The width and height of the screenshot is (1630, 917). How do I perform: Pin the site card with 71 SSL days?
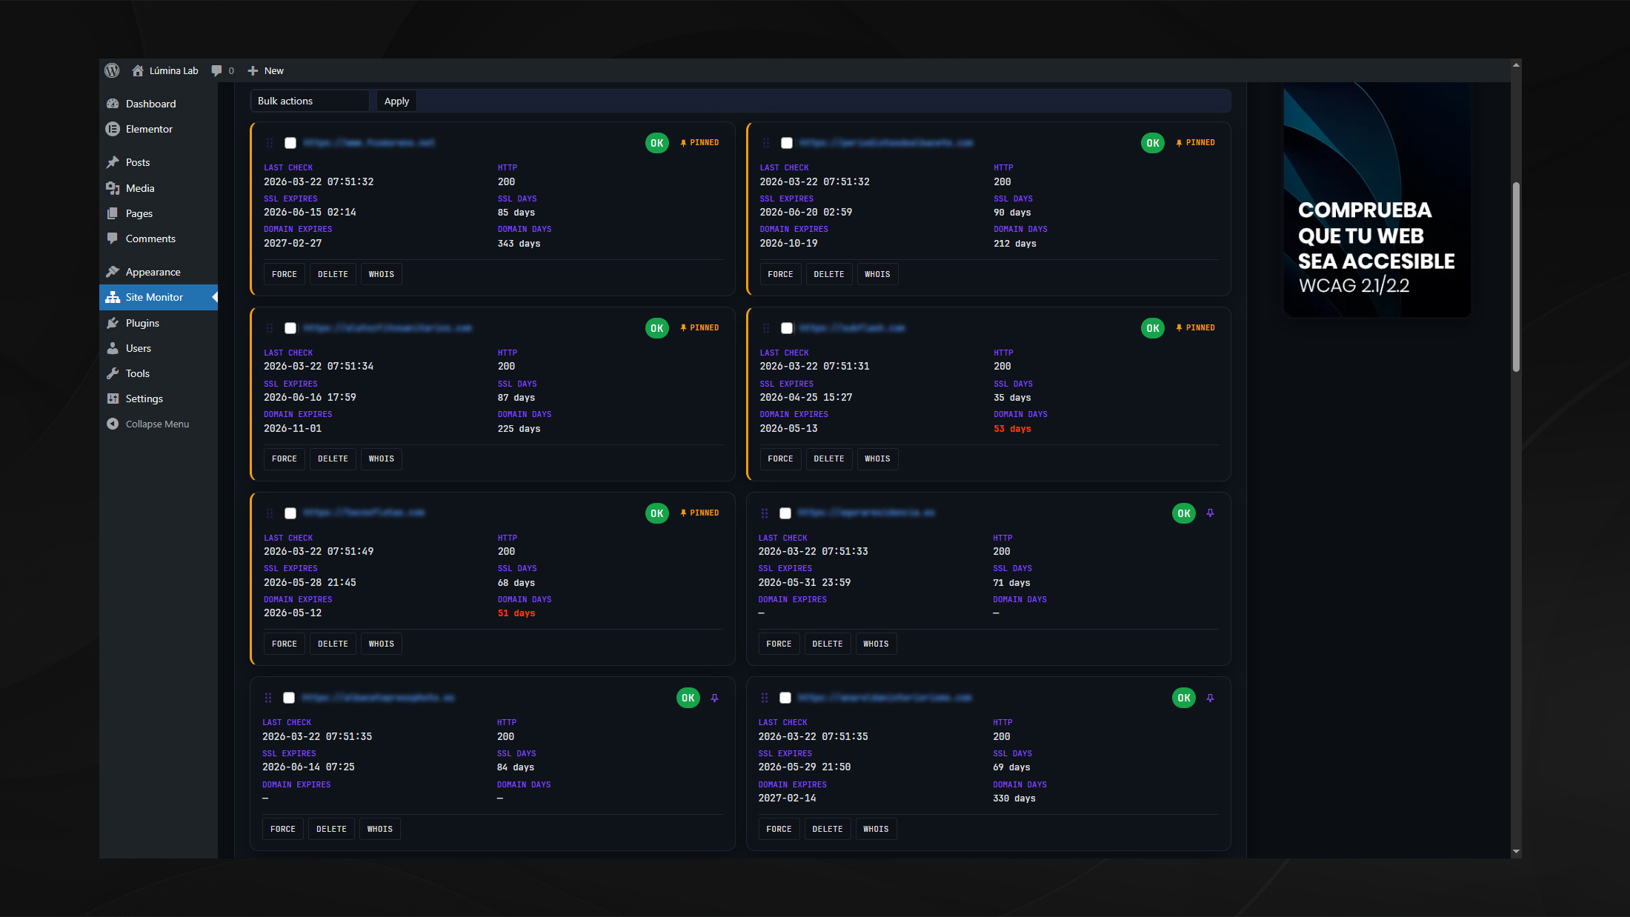[1210, 513]
